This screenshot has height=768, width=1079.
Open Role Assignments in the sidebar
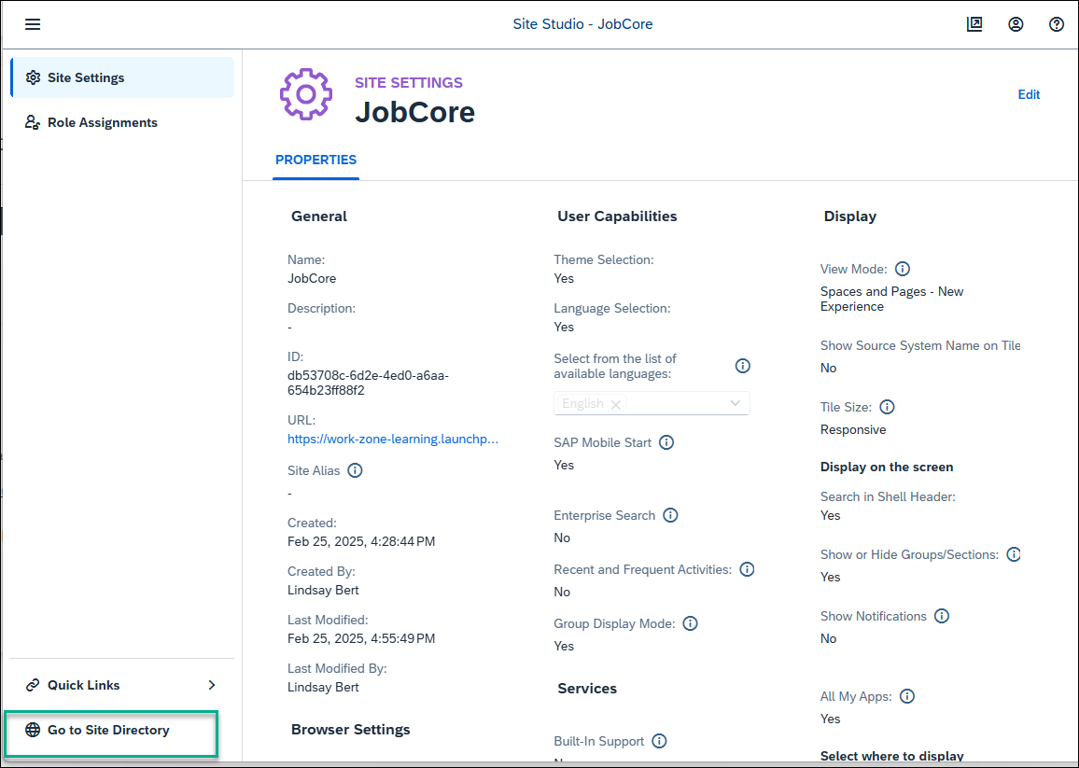point(122,122)
